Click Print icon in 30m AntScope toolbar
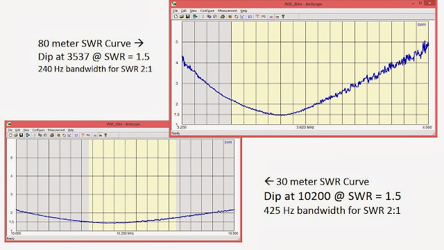The image size is (444, 250). click(x=52, y=135)
